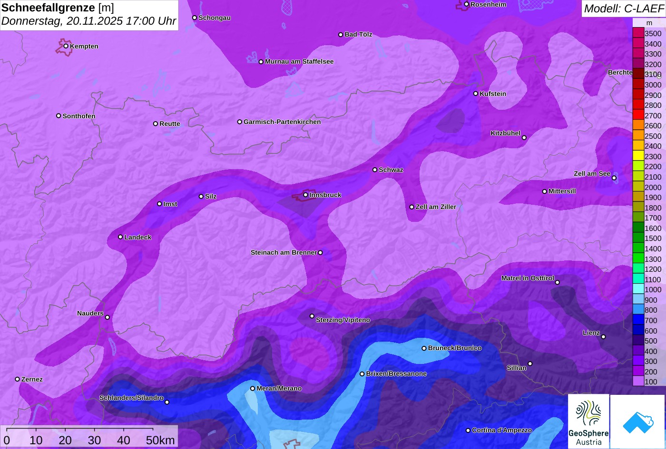Click the Sterzing/Vipiteno marker dot
Screen dimensions: 666x449
click(312, 316)
